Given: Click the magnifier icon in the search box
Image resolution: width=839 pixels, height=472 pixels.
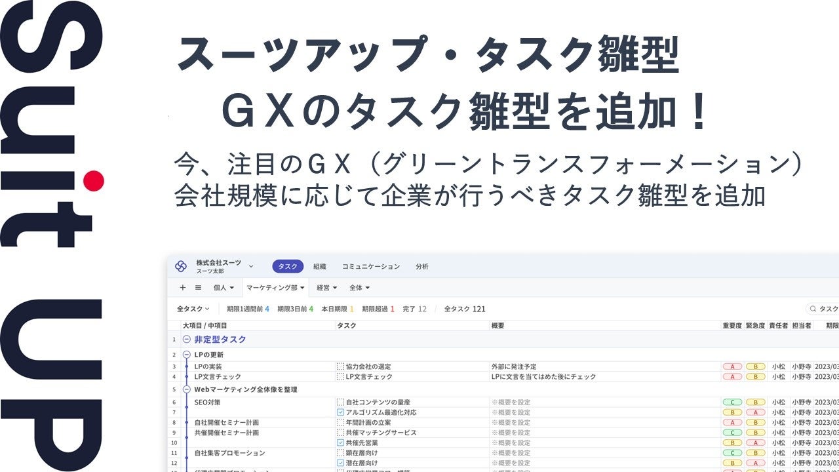Looking at the screenshot, I should coord(813,309).
